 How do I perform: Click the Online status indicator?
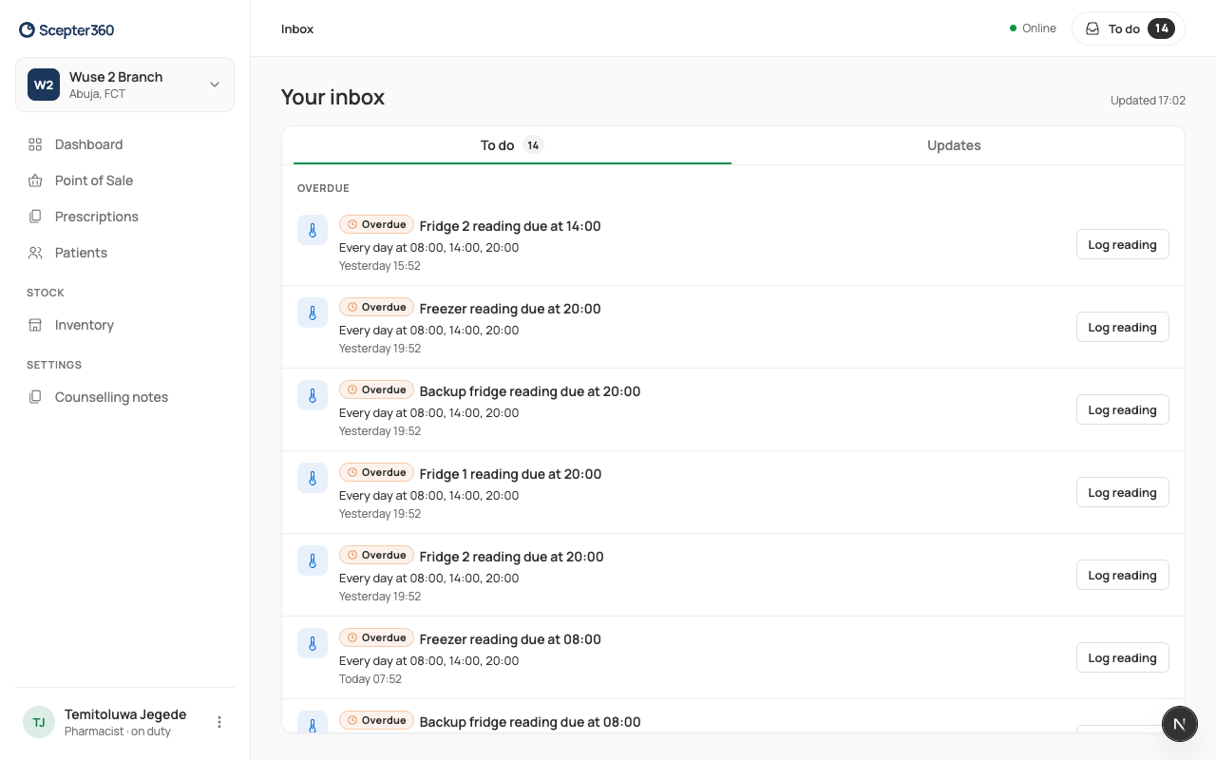[x=1033, y=28]
